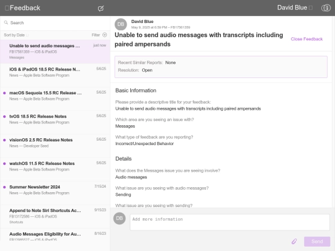Open the Sort by Date dropdown
Screen dimensions: 335x251
16,35
